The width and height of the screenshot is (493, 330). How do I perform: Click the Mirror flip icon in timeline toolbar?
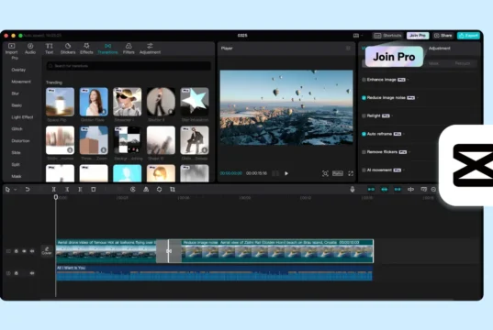pyautogui.click(x=146, y=190)
